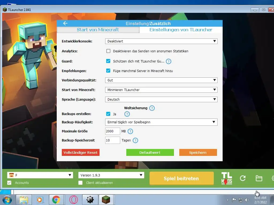The height and width of the screenshot is (205, 274).
Task: Open TL Mods icon
Action: click(227, 178)
